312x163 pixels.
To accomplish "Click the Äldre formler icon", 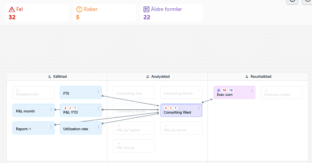I will point(146,9).
